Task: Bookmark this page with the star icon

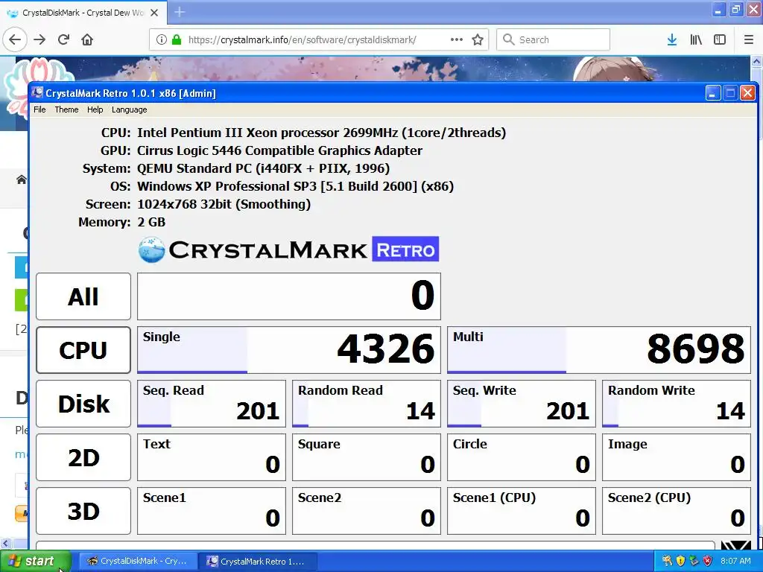Action: tap(478, 39)
